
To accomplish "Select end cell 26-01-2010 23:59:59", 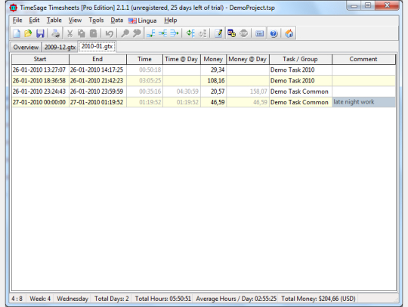I will click(97, 91).
